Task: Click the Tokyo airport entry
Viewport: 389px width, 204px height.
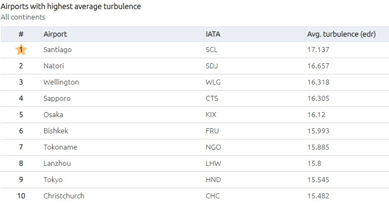Action: (53, 180)
